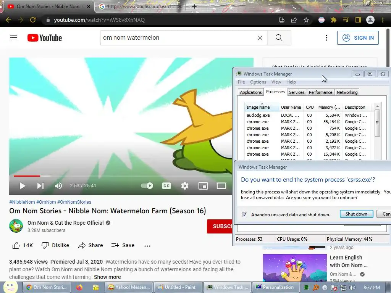Open Task Manager Options menu
The height and width of the screenshot is (293, 391).
point(258,82)
